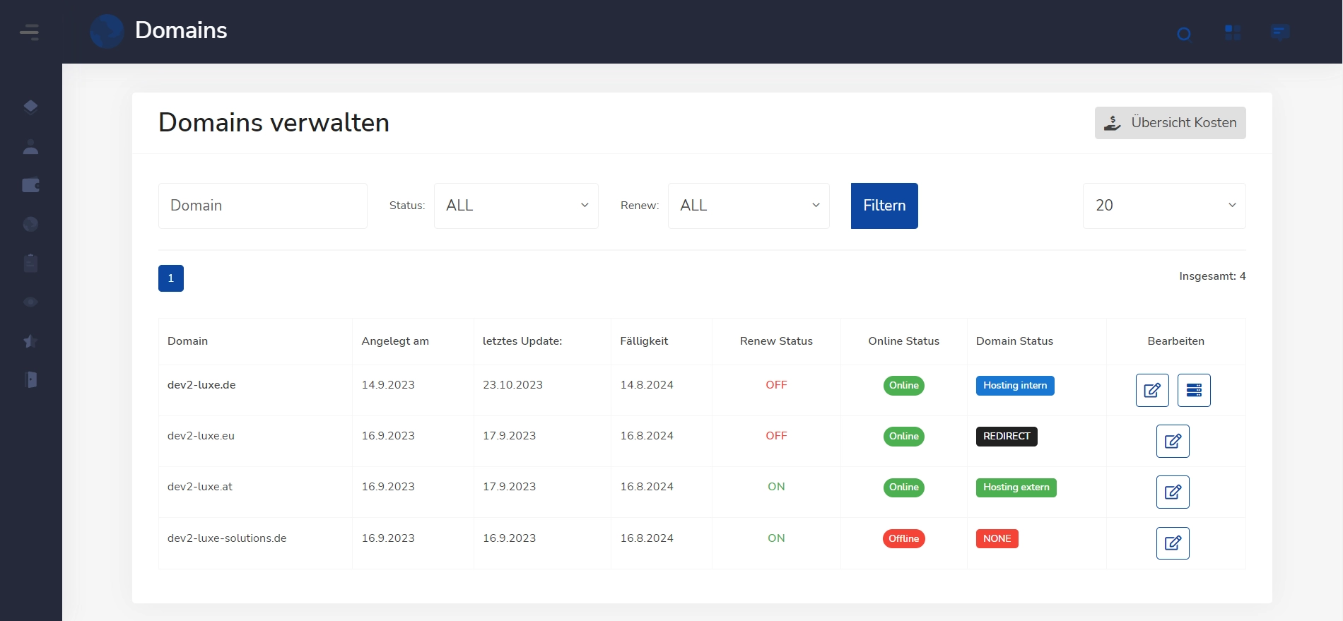Screen dimensions: 1343x621
Task: Edit the dev2-luxe.eu domain
Action: (1173, 441)
